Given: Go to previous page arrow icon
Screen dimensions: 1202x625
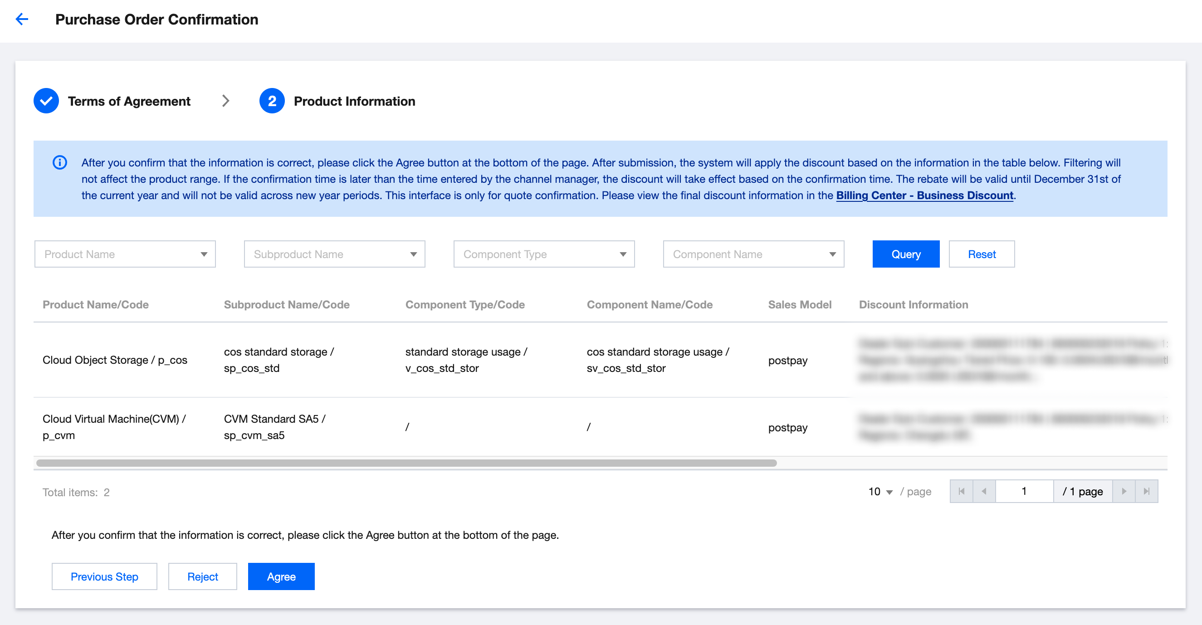Looking at the screenshot, I should click(x=984, y=491).
